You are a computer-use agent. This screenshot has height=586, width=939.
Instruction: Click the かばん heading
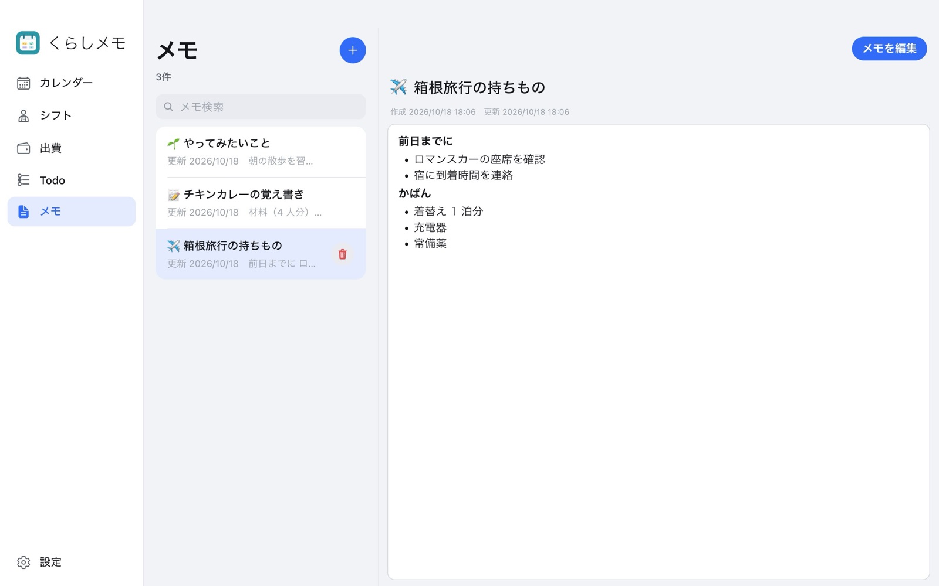pos(415,193)
